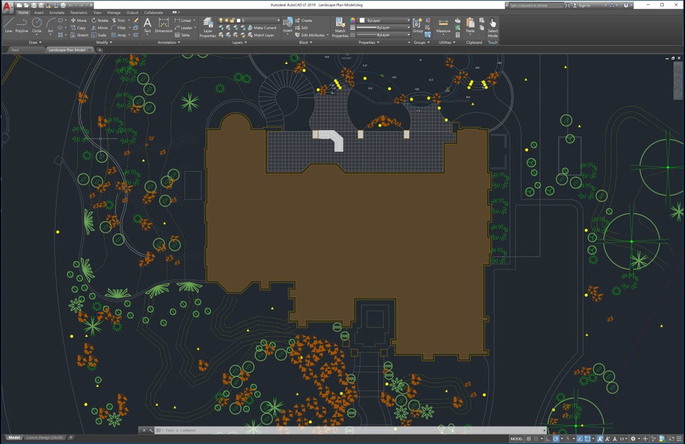Insert a Table from Annotation panel
This screenshot has width=685, height=444.
tap(182, 35)
